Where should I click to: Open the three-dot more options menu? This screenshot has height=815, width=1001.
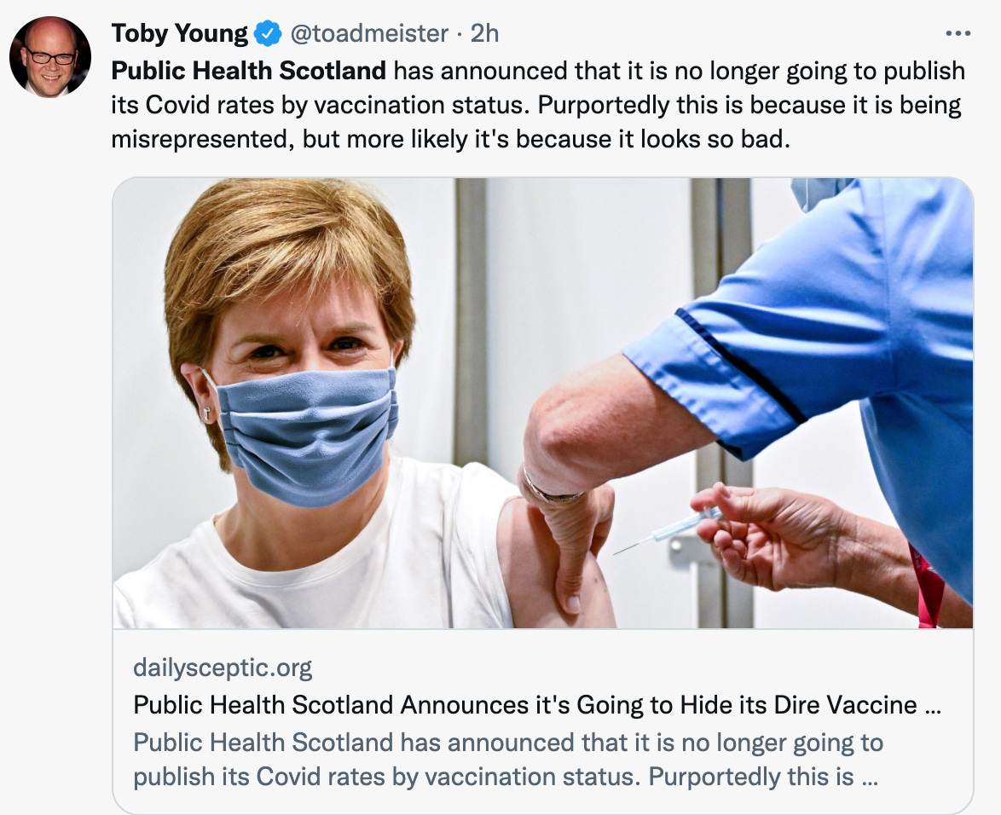(x=958, y=33)
